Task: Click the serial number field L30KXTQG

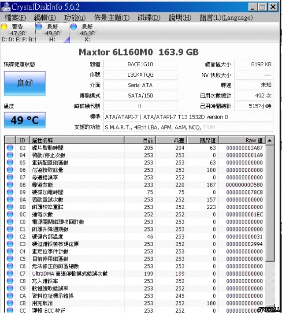Action: tap(140, 75)
